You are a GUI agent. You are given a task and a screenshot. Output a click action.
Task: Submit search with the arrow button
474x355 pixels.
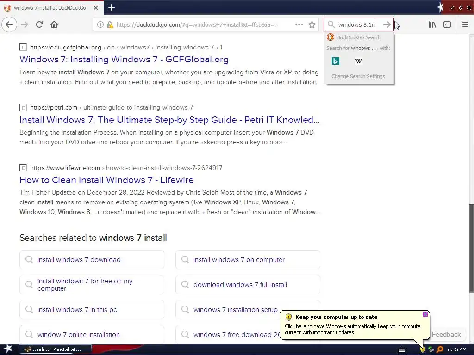click(387, 24)
